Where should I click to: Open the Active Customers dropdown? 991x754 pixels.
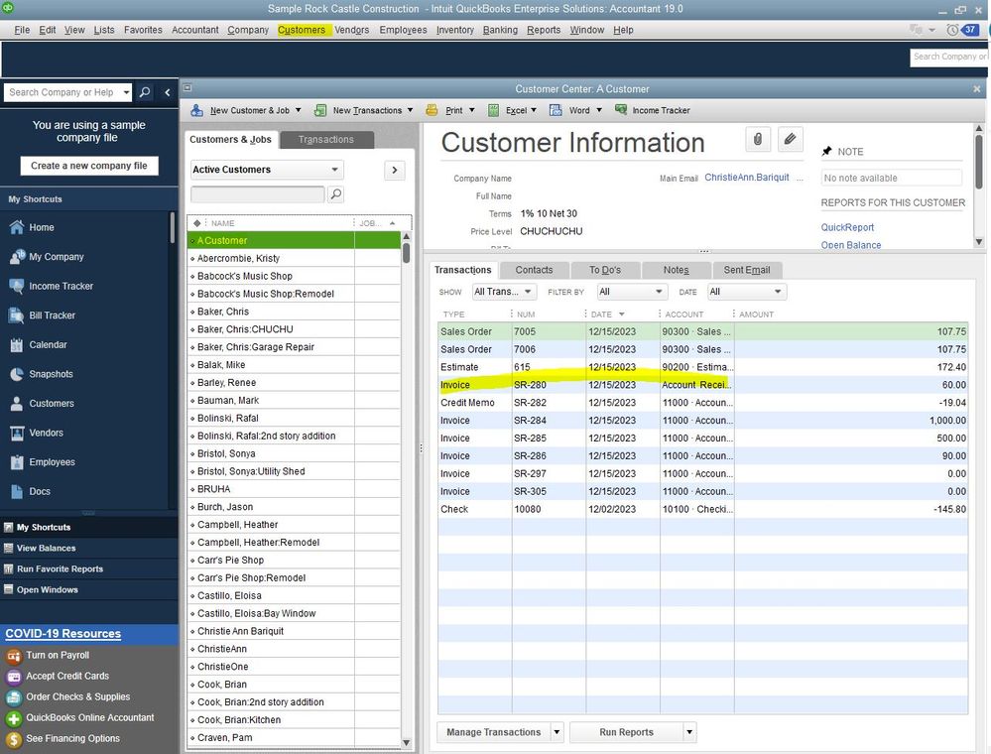click(x=266, y=170)
